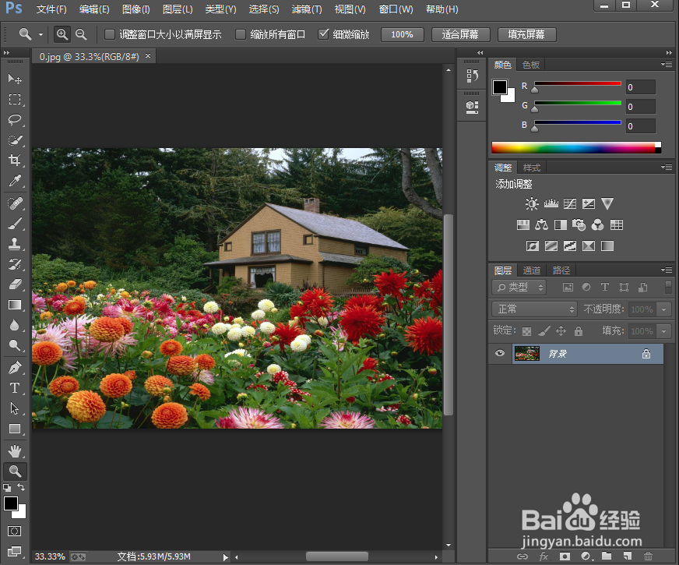This screenshot has width=679, height=565.
Task: Open the Adjustments panel menu
Action: [x=667, y=167]
